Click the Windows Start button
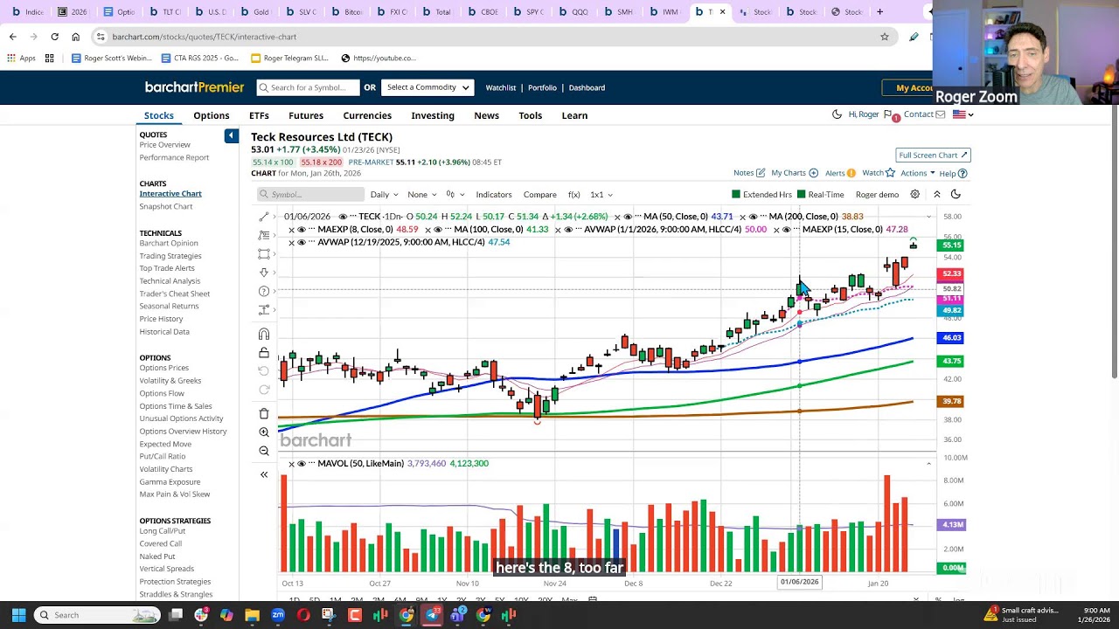This screenshot has width=1119, height=629. (x=18, y=615)
